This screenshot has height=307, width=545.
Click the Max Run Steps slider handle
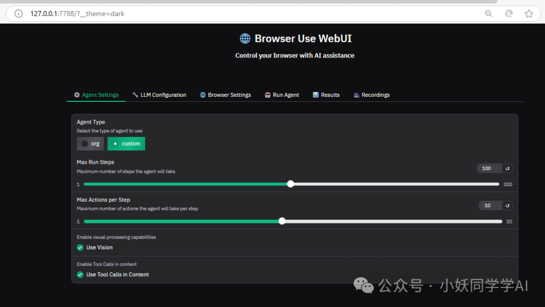pyautogui.click(x=291, y=184)
